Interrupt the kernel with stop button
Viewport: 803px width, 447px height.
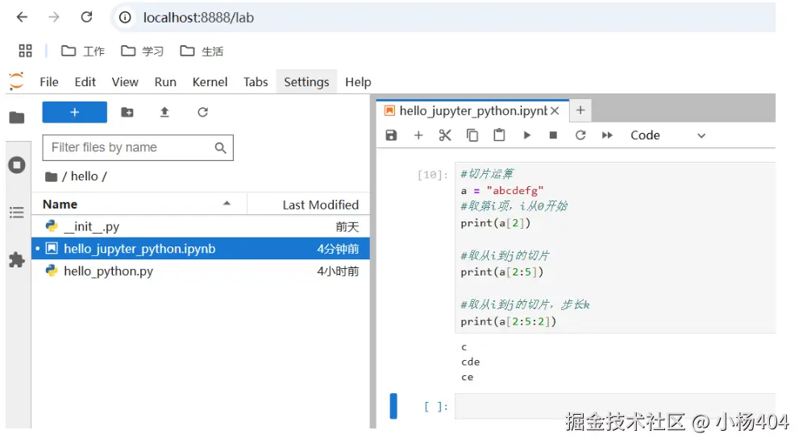553,135
